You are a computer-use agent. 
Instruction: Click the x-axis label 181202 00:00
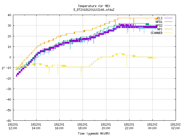[152, 126]
